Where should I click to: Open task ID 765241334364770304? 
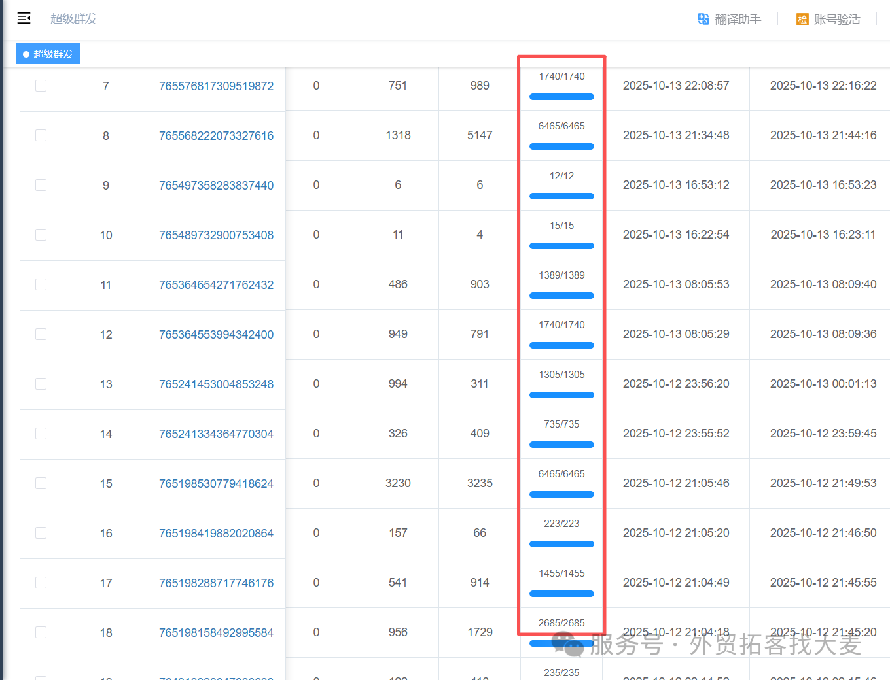coord(216,433)
